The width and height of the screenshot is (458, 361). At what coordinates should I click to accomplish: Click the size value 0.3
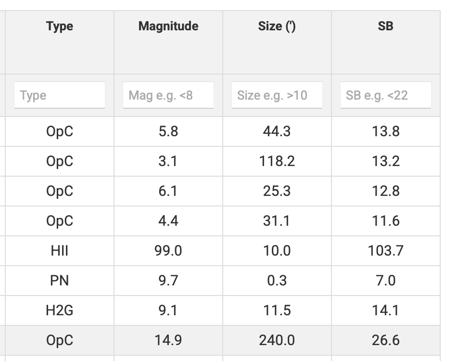click(x=277, y=280)
